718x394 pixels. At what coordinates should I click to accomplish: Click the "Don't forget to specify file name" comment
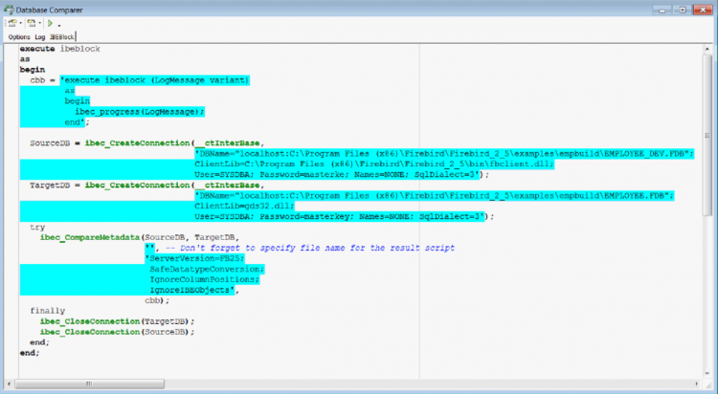coord(310,248)
